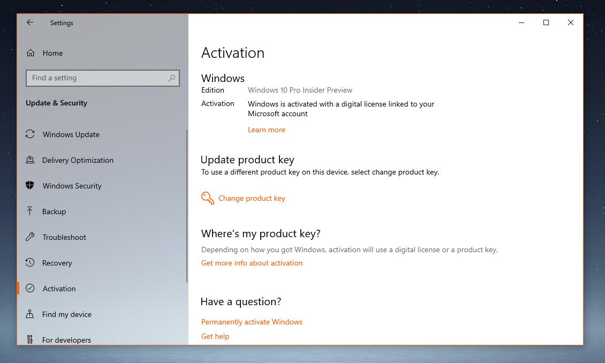The image size is (605, 363).
Task: Click Change product key link
Action: (x=252, y=198)
